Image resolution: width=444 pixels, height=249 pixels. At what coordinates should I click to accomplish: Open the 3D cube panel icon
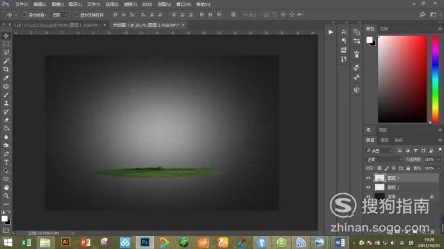click(x=357, y=90)
